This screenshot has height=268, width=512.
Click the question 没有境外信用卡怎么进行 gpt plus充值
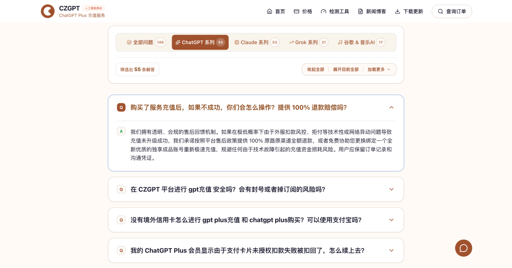[x=246, y=220]
